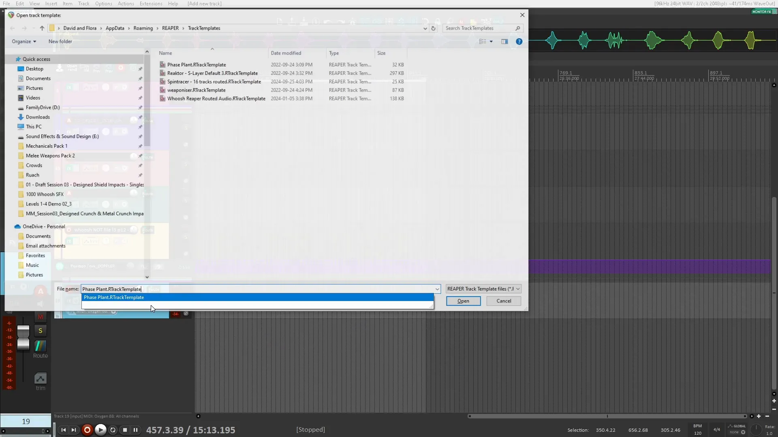Pause playback with the Pause button

click(x=135, y=430)
